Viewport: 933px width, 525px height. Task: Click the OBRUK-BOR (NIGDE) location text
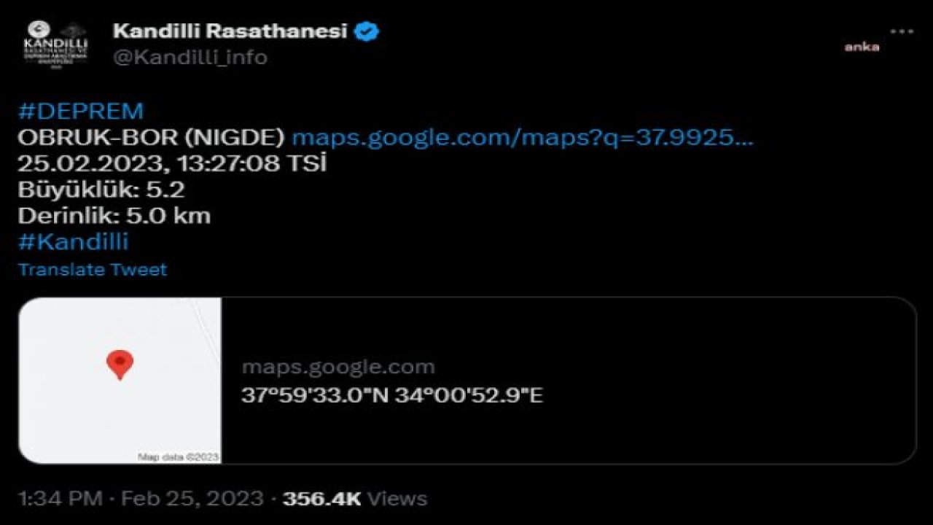[x=151, y=138]
